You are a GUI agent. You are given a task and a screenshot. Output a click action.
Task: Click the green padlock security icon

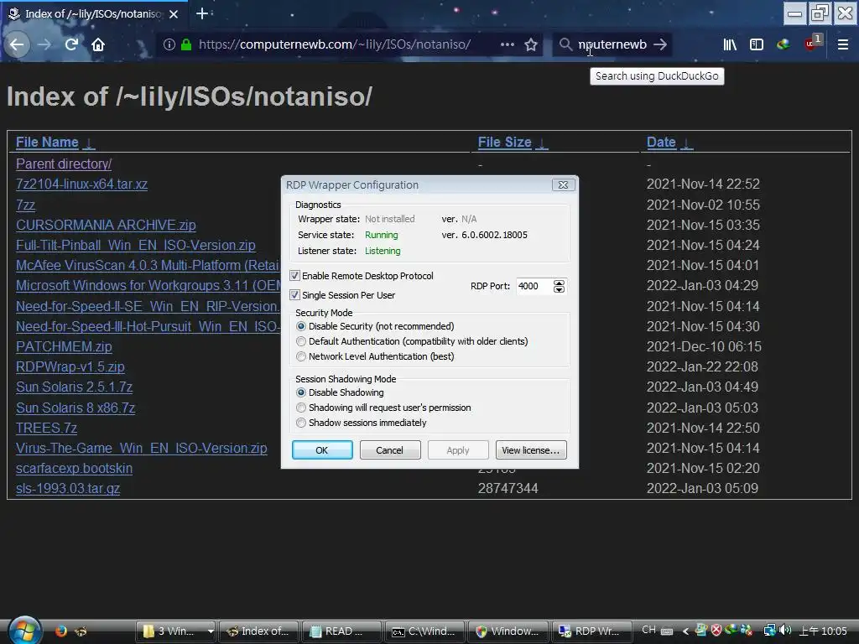pos(186,44)
